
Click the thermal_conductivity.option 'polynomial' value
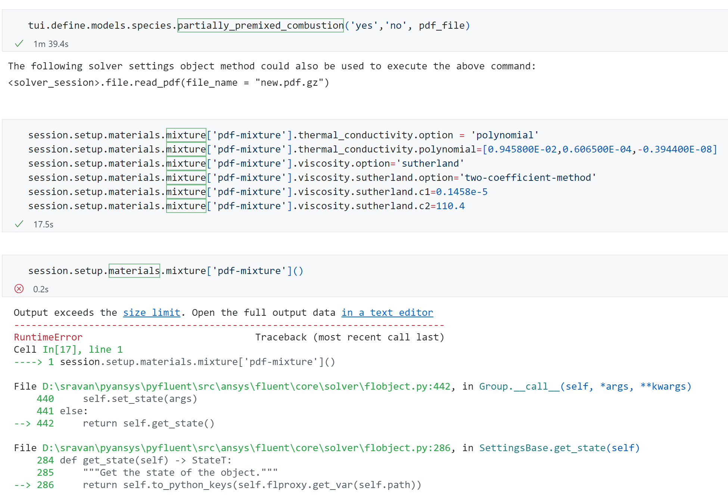pos(505,135)
